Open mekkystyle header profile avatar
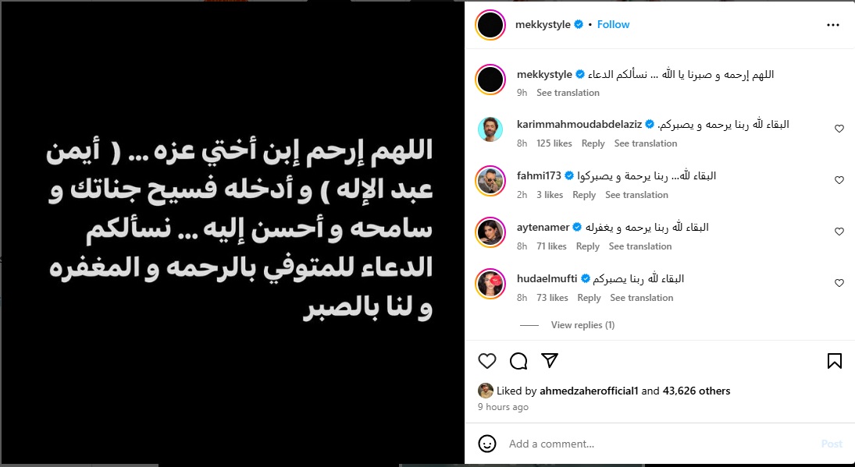The image size is (855, 467). [490, 25]
